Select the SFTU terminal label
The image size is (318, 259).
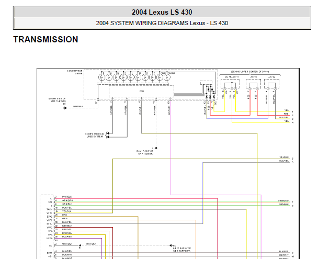(50, 224)
